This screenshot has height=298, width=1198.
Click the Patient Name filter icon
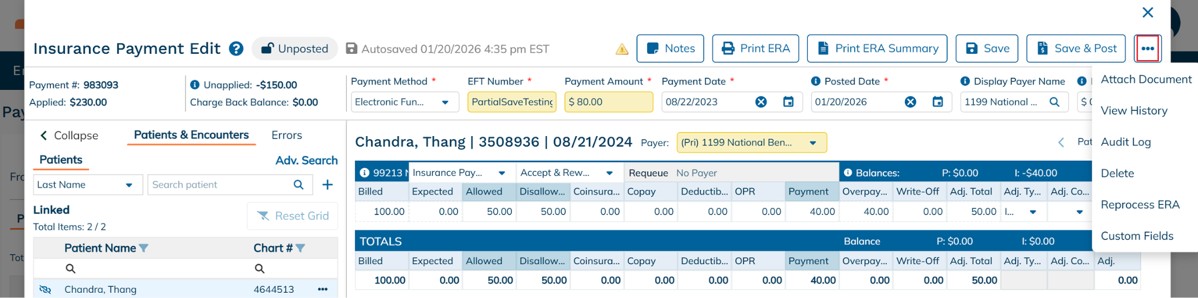click(x=144, y=248)
